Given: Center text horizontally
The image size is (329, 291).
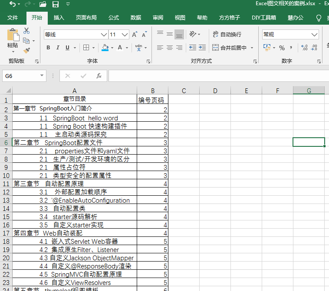Looking at the screenshot, I should (170, 48).
